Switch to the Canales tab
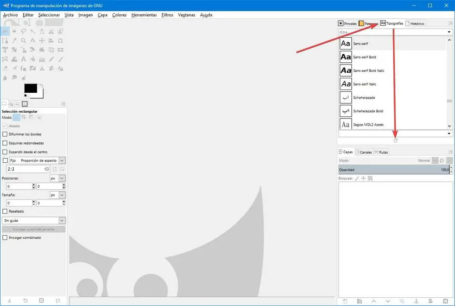The image size is (455, 306). point(364,152)
